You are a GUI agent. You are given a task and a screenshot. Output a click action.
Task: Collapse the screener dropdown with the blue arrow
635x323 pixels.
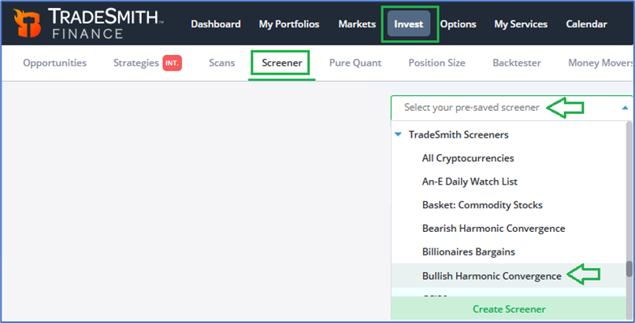(625, 108)
